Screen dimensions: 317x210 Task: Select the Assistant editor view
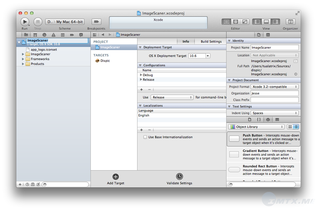235,22
